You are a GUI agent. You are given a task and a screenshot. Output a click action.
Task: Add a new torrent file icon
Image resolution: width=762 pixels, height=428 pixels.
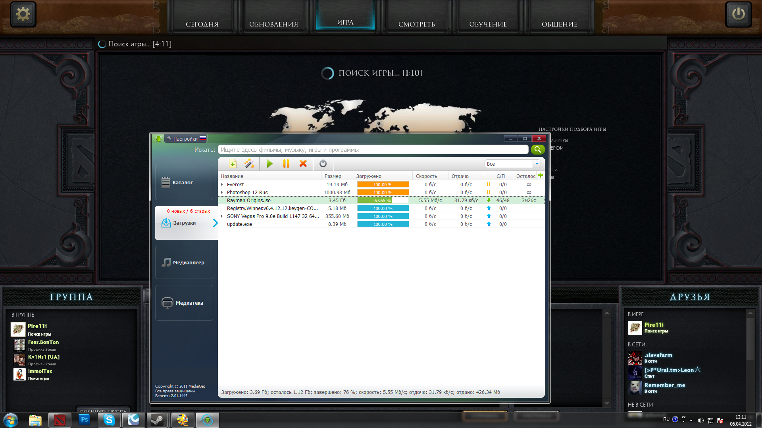coord(233,164)
